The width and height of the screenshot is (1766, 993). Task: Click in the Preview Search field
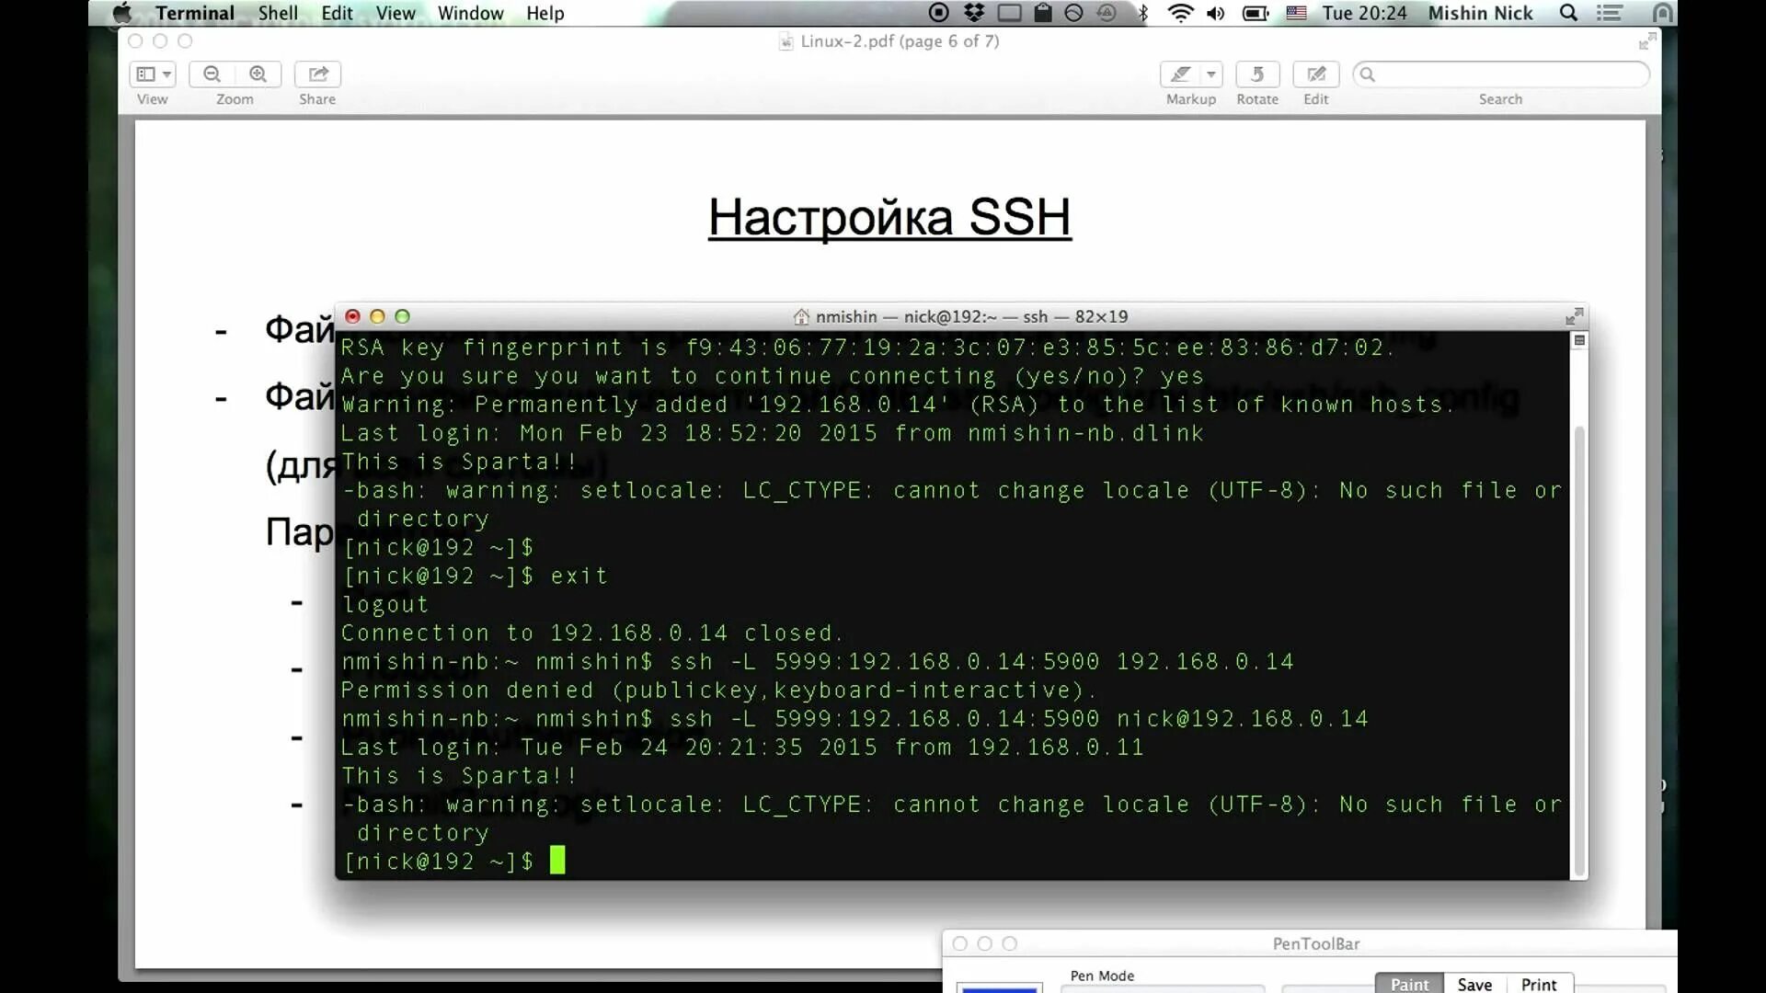tap(1508, 74)
